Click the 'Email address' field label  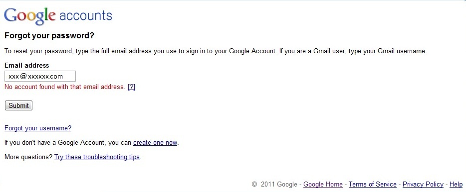click(27, 65)
